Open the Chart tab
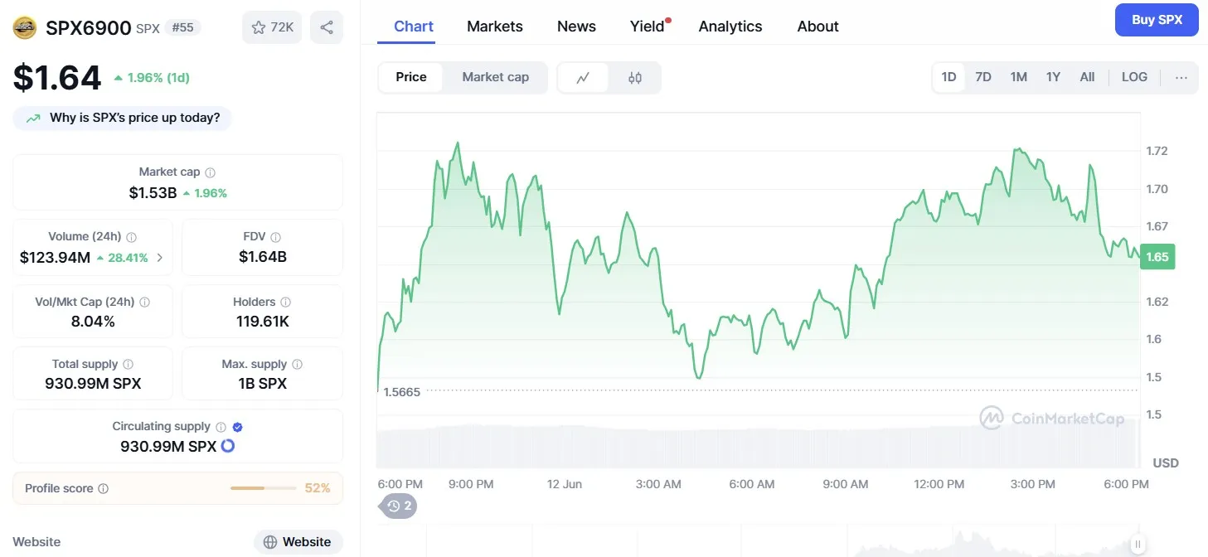Screen dimensions: 1208x557 point(414,27)
